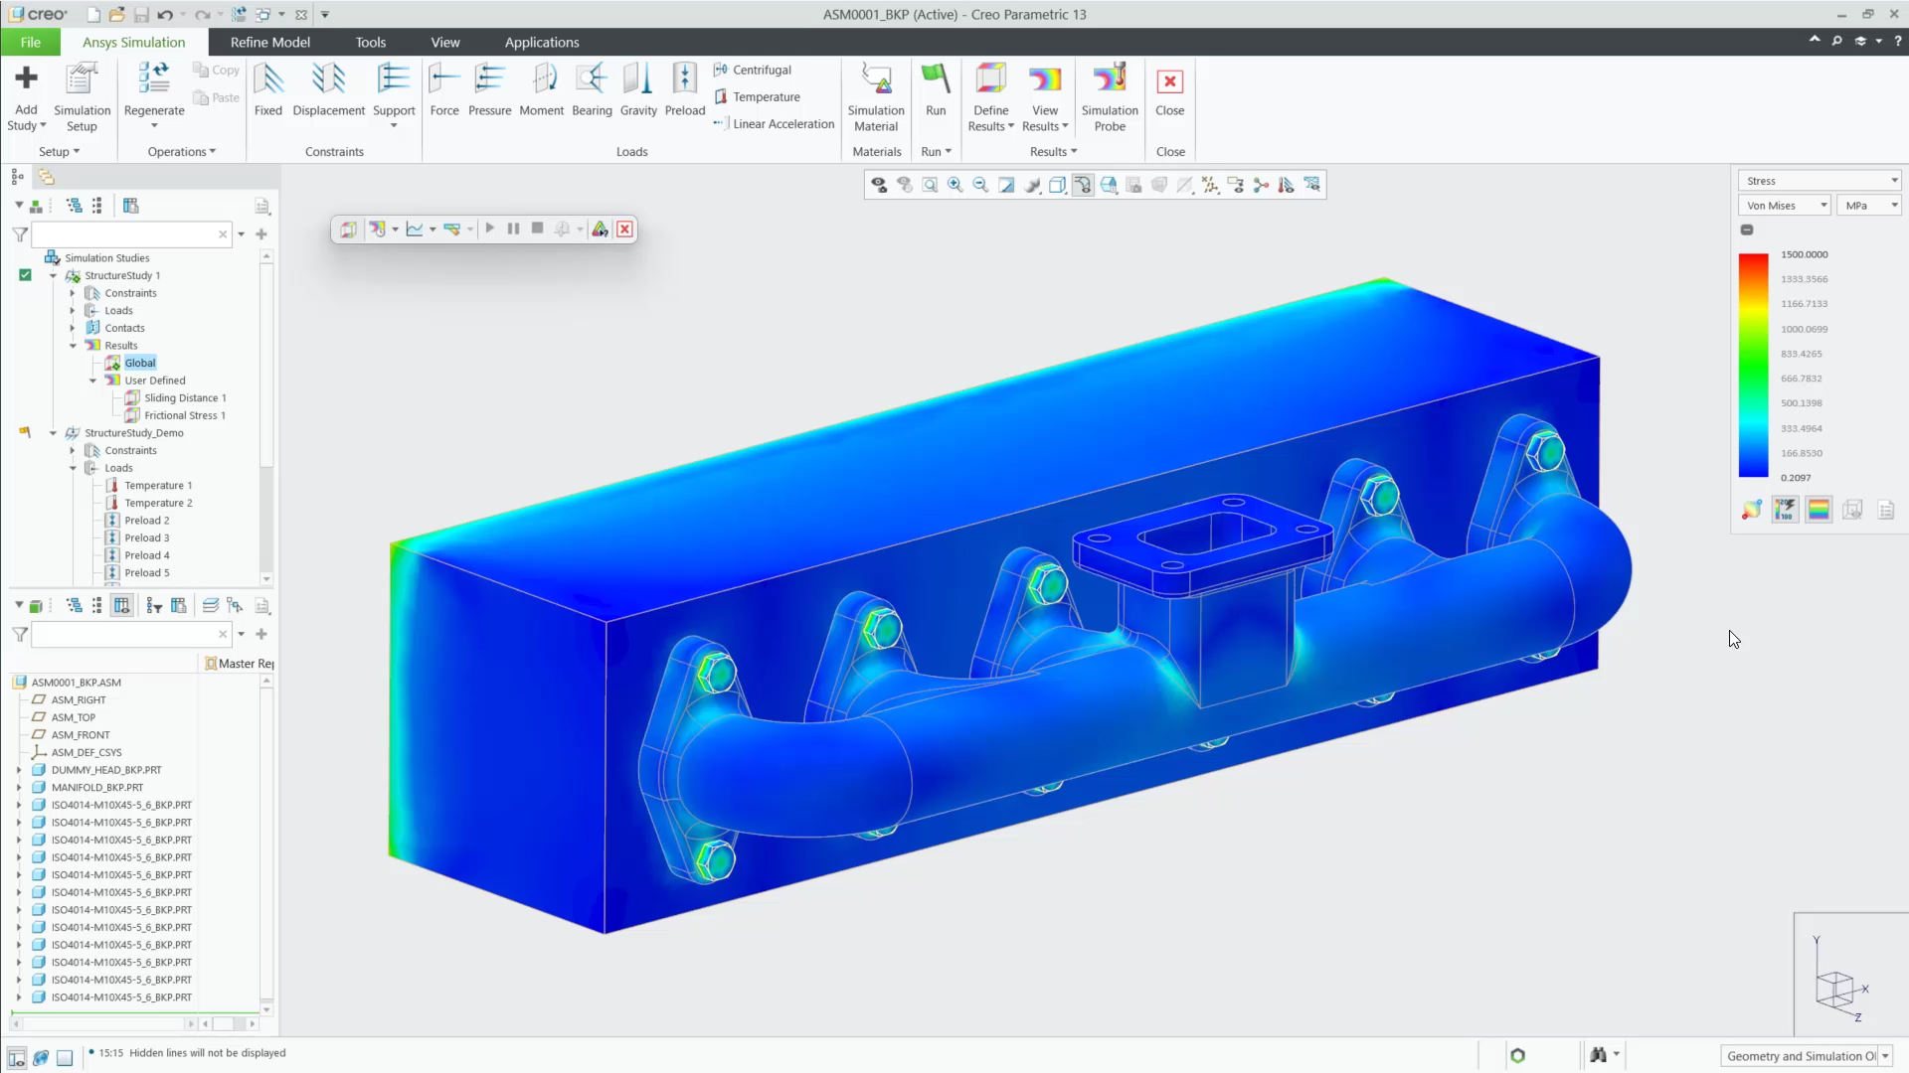This screenshot has width=1909, height=1073.
Task: Apply a Force load
Action: click(444, 89)
